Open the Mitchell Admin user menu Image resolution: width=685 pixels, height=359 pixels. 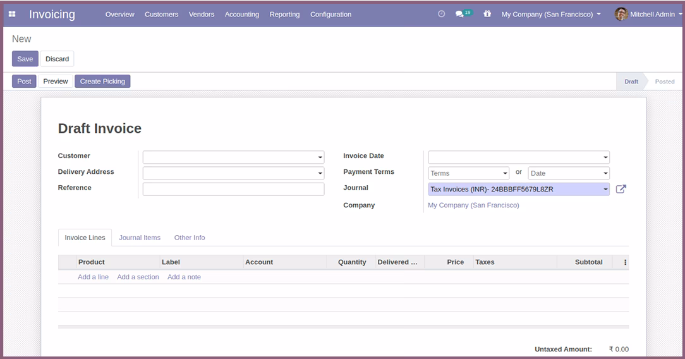point(648,14)
